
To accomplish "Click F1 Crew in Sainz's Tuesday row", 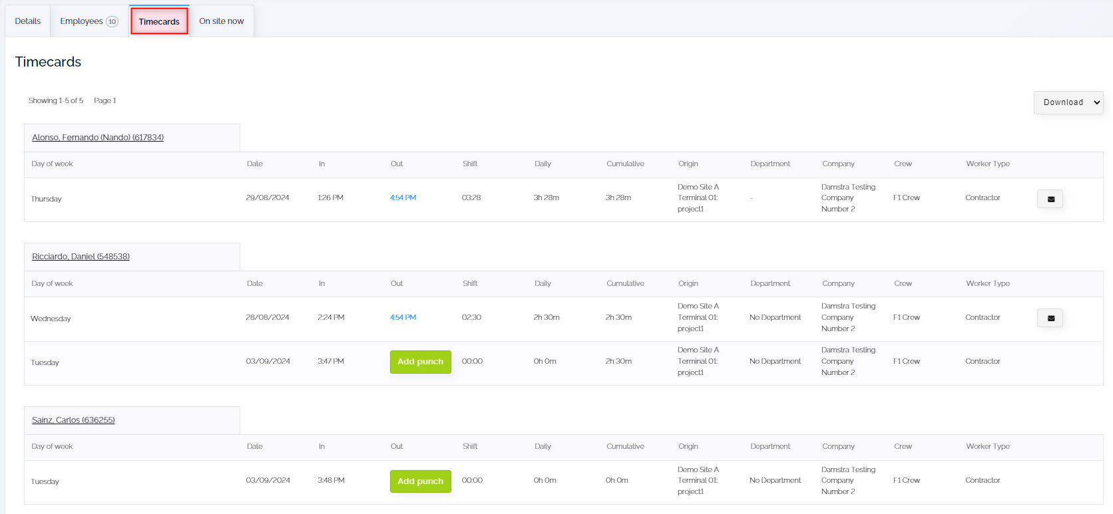I will click(907, 481).
